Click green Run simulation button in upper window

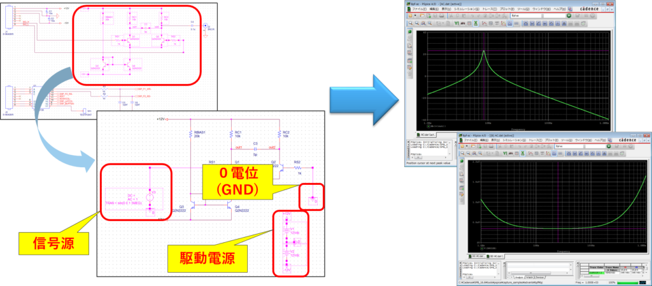click(x=569, y=16)
